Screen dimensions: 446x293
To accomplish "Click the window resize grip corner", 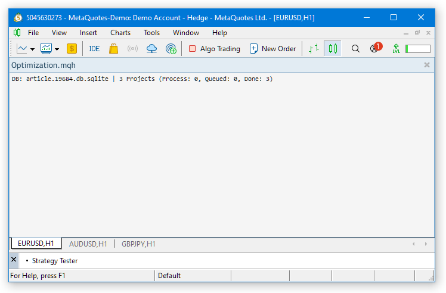I will (x=431, y=278).
